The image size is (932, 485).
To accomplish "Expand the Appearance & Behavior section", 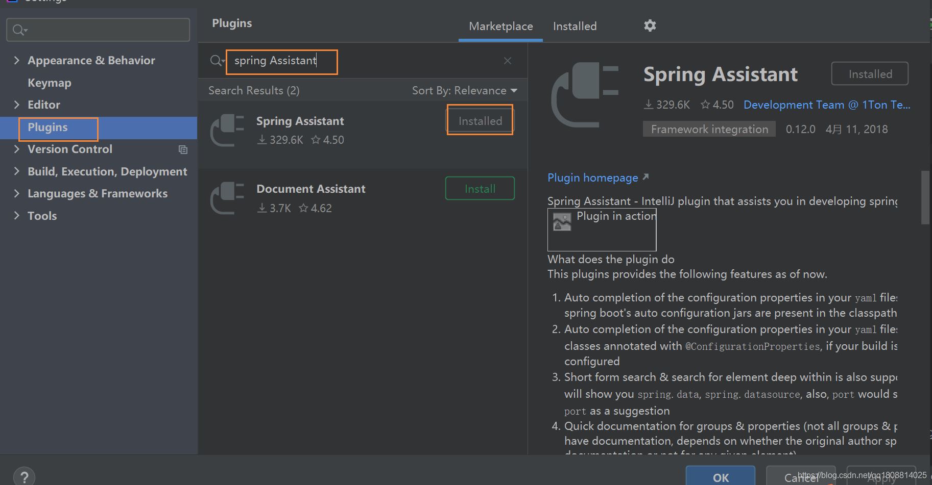I will (x=17, y=60).
